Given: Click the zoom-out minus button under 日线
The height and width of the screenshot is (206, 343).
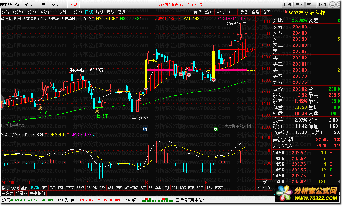Looking at the screenshot, I should pos(263,188).
